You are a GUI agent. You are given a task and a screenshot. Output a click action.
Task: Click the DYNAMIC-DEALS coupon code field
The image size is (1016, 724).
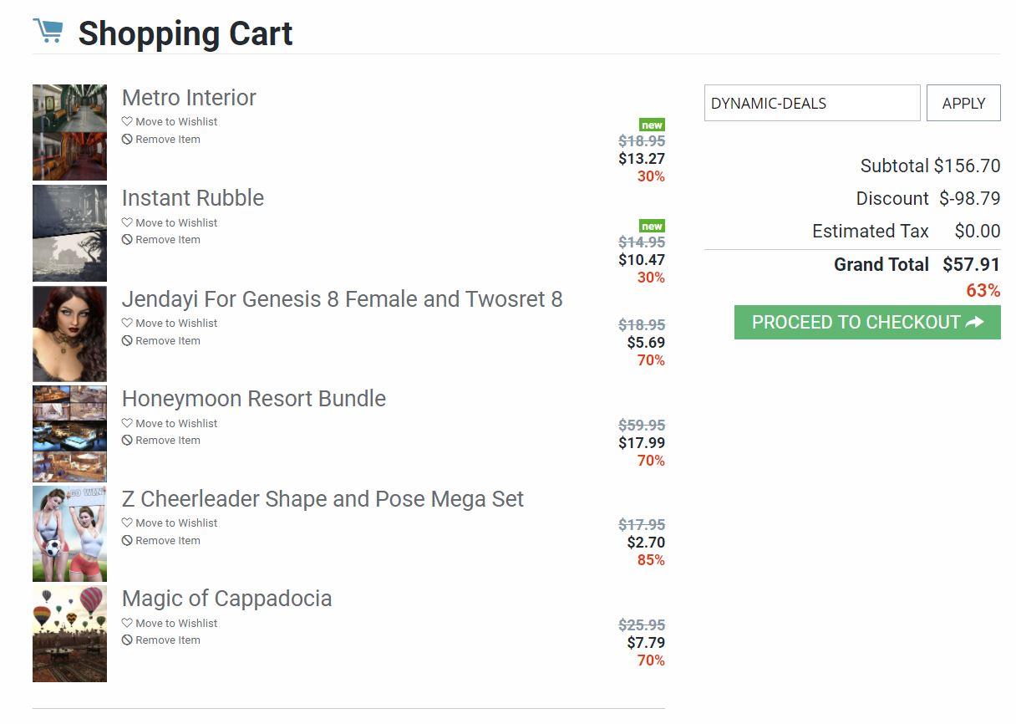tap(811, 103)
